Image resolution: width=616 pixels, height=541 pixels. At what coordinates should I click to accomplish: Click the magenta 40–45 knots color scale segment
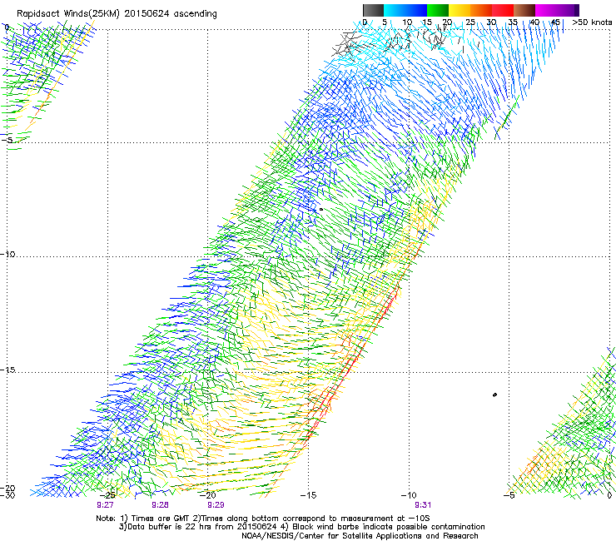(546, 10)
